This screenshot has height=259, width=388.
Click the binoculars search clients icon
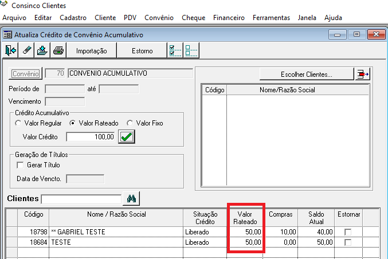(x=131, y=198)
